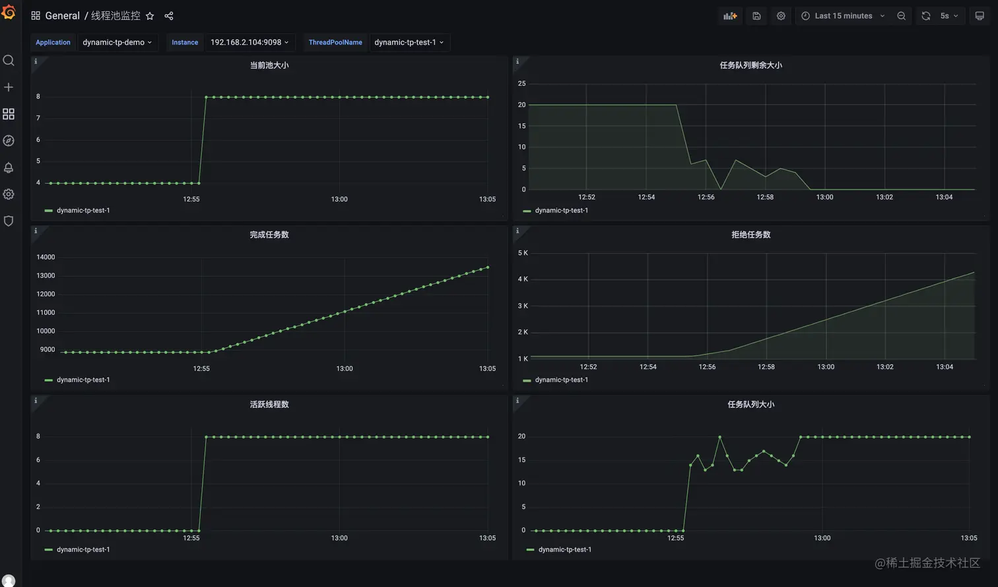
Task: Refresh the dashboard now
Action: click(926, 16)
